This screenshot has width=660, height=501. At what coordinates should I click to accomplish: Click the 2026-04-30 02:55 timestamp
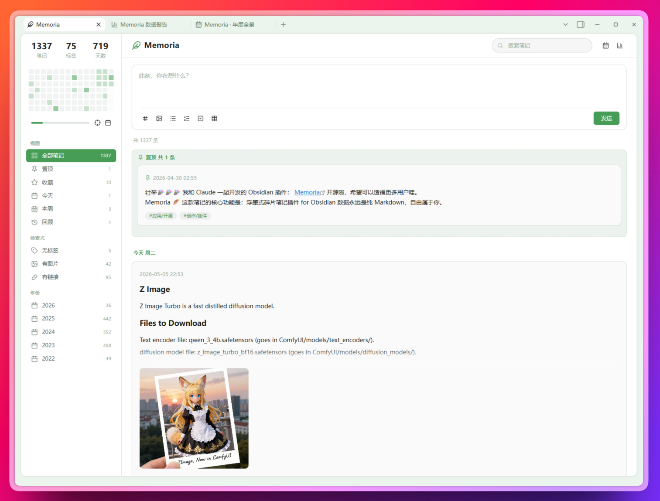pos(175,178)
